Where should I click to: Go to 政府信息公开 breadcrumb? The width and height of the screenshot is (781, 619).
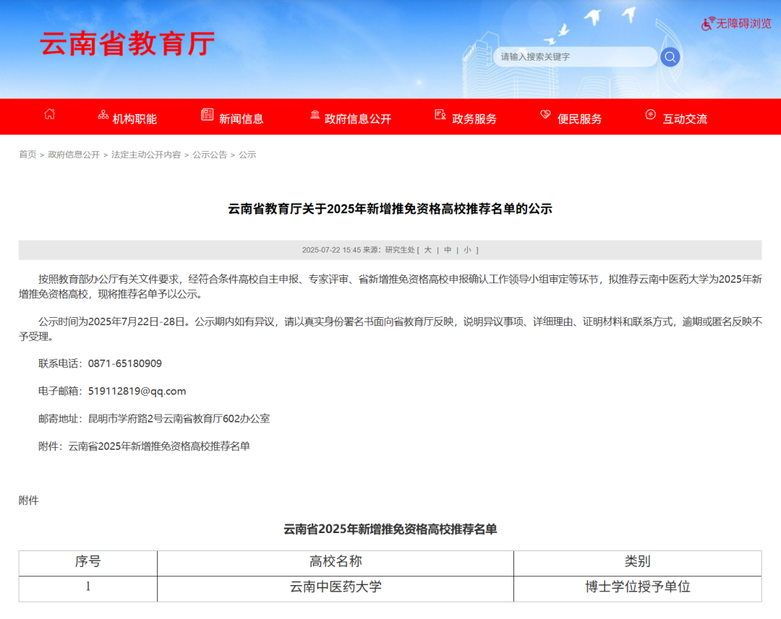click(74, 155)
